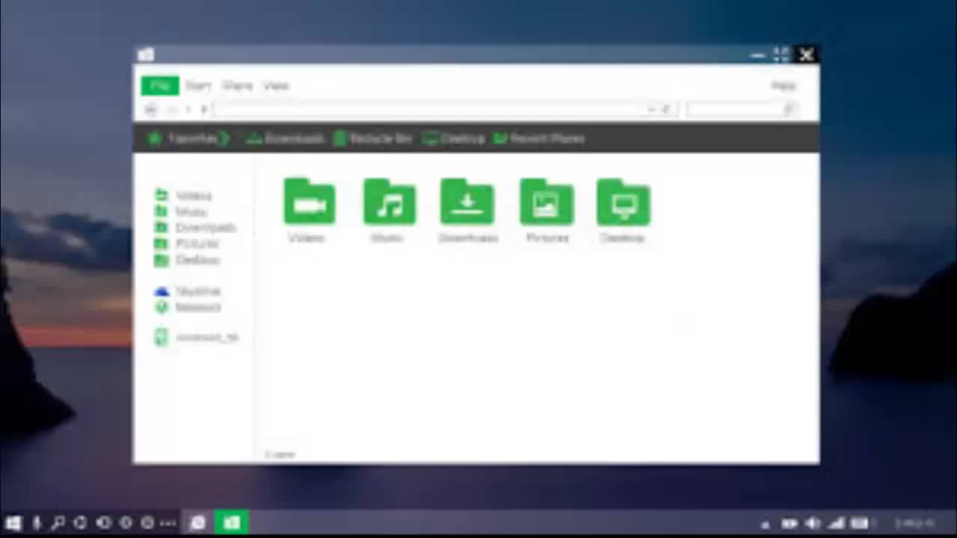
Task: Expand the address bar history dropdown arrow
Action: click(651, 110)
